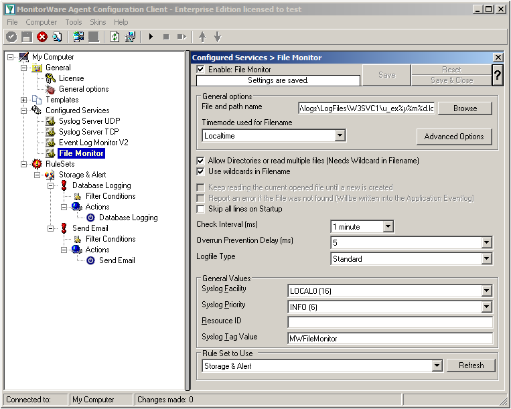Click the confirm checkmark toolbar icon
This screenshot has height=409, width=511.
tap(11, 37)
